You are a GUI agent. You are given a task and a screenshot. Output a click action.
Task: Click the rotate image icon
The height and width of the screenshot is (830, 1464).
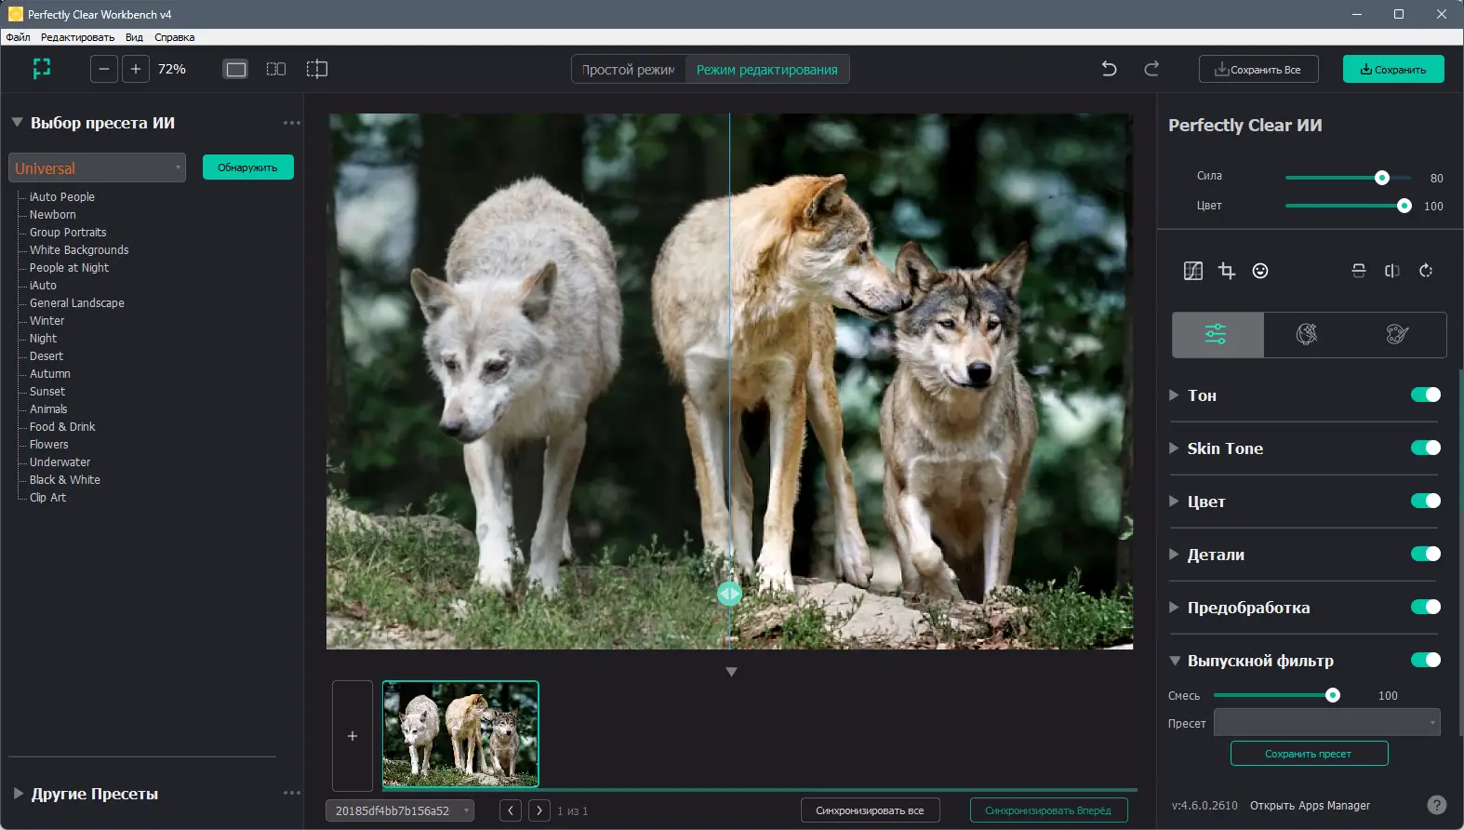pyautogui.click(x=1426, y=271)
